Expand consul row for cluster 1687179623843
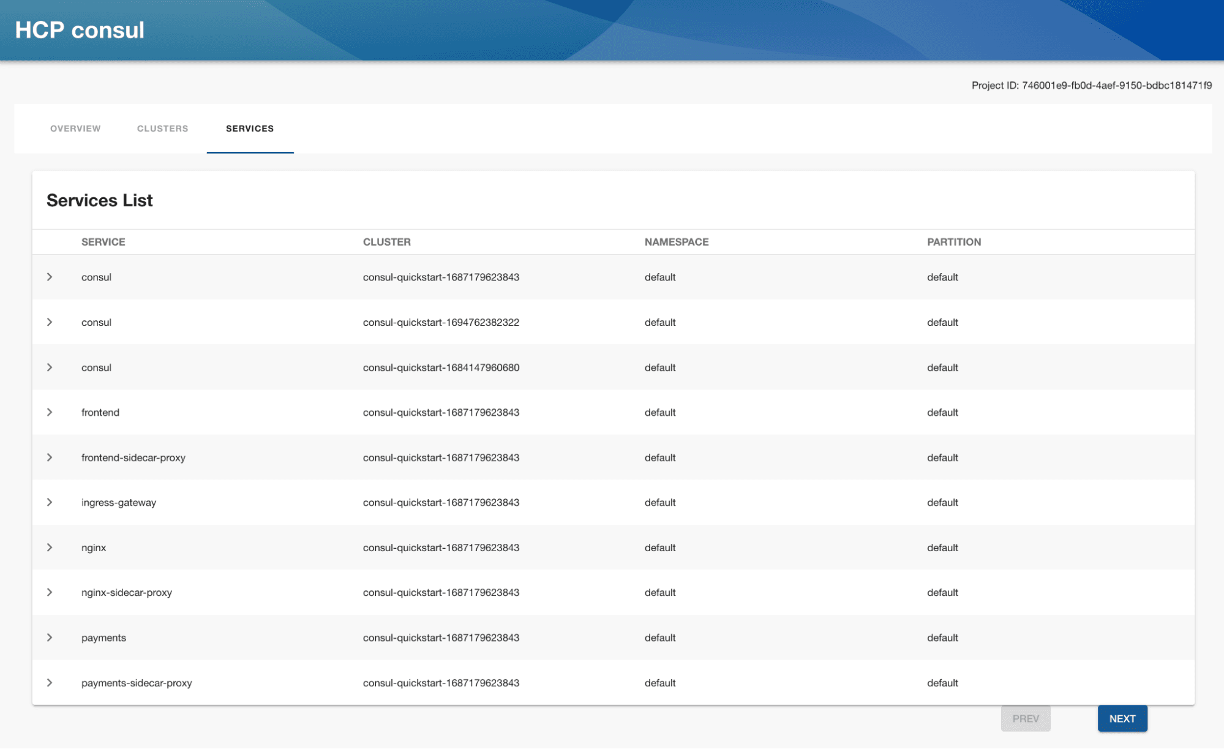This screenshot has height=749, width=1224. pyautogui.click(x=50, y=277)
